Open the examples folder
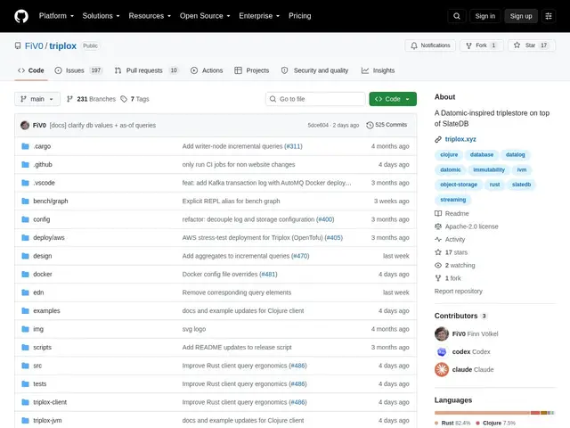Viewport: 570px width, 428px height. 46,311
